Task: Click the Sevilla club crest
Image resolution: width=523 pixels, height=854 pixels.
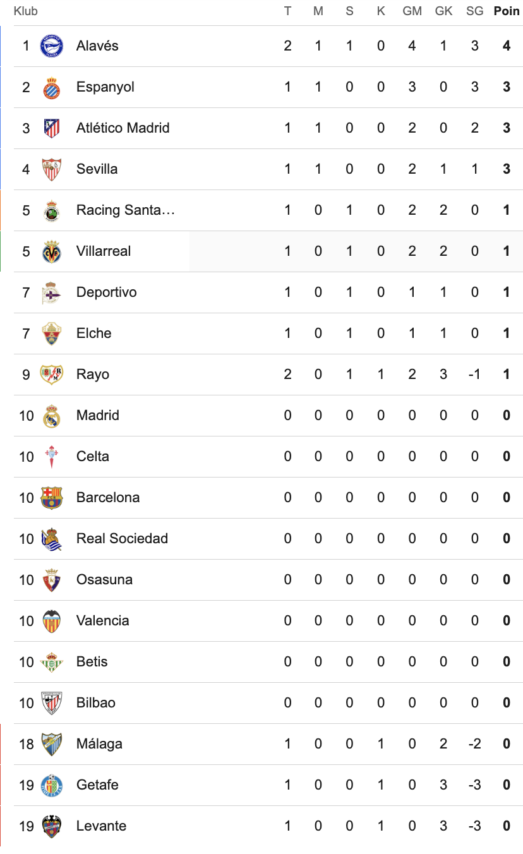Action: click(51, 169)
